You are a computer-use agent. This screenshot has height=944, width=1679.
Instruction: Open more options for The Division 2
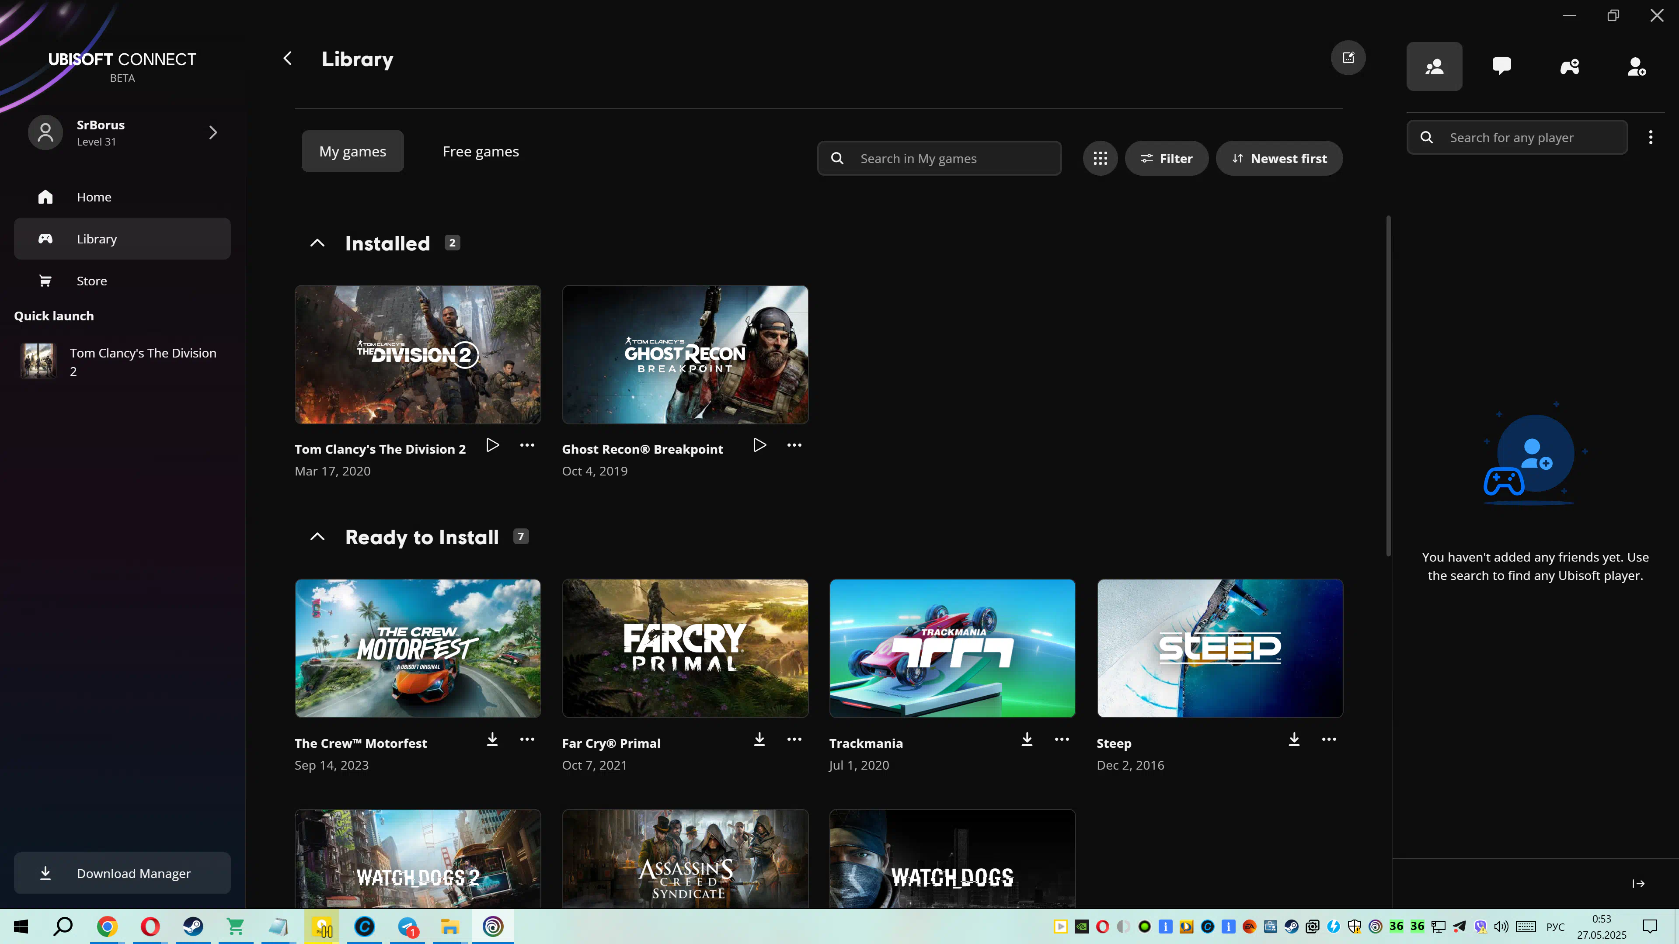pyautogui.click(x=527, y=445)
